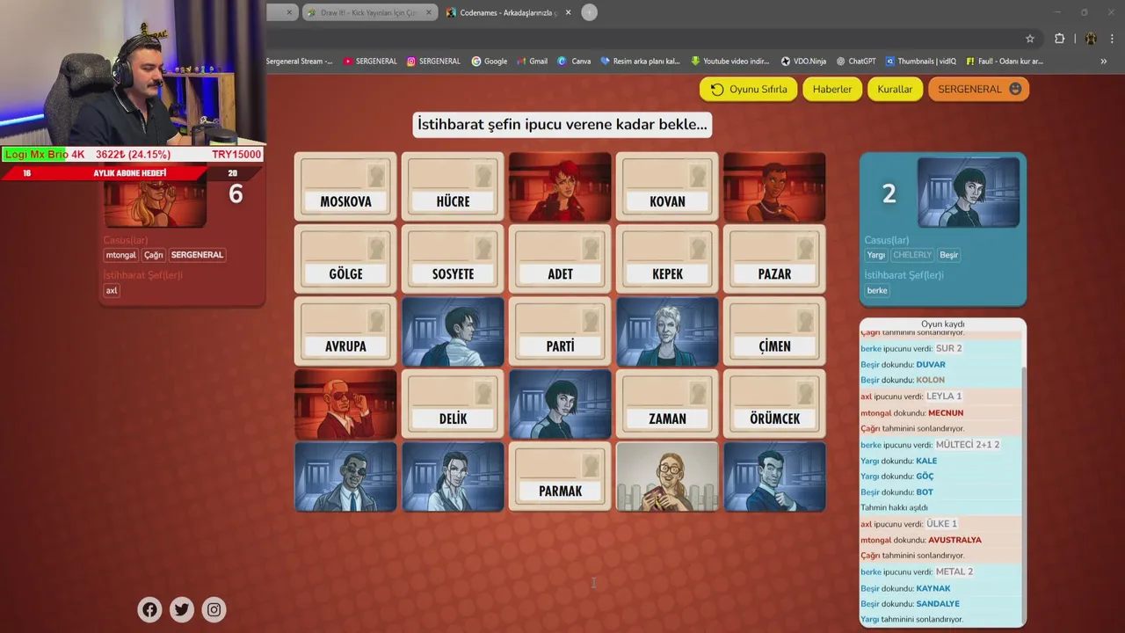Click the Facebook icon

click(149, 609)
